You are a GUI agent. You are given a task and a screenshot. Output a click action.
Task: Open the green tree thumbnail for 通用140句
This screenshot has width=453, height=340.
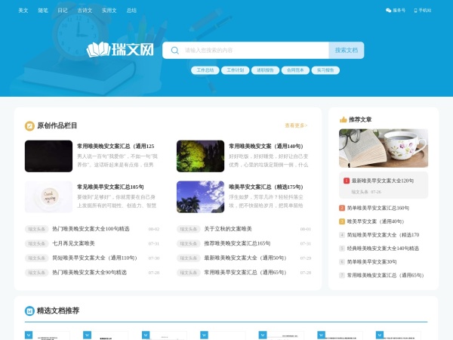[200, 156]
